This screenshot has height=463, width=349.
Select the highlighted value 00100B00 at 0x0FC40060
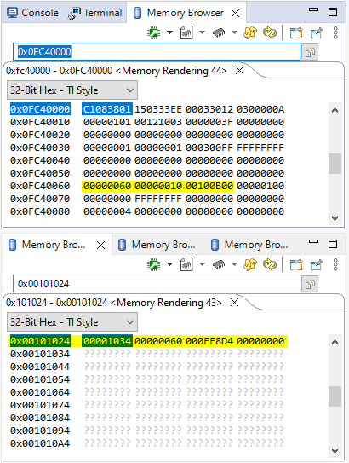coord(209,186)
